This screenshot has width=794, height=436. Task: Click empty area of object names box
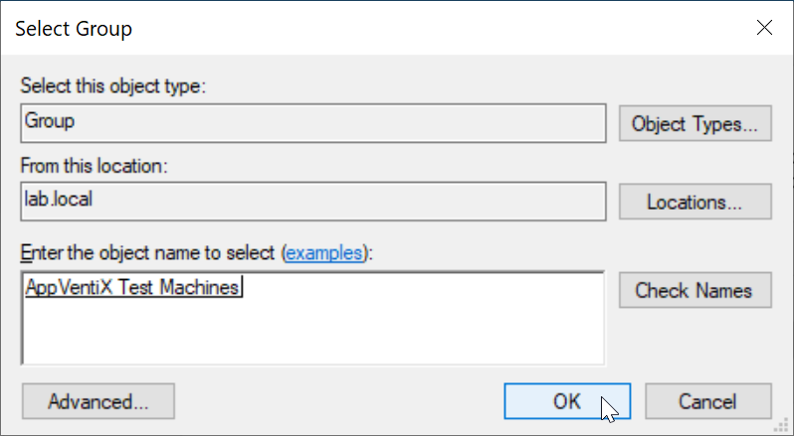tap(313, 334)
